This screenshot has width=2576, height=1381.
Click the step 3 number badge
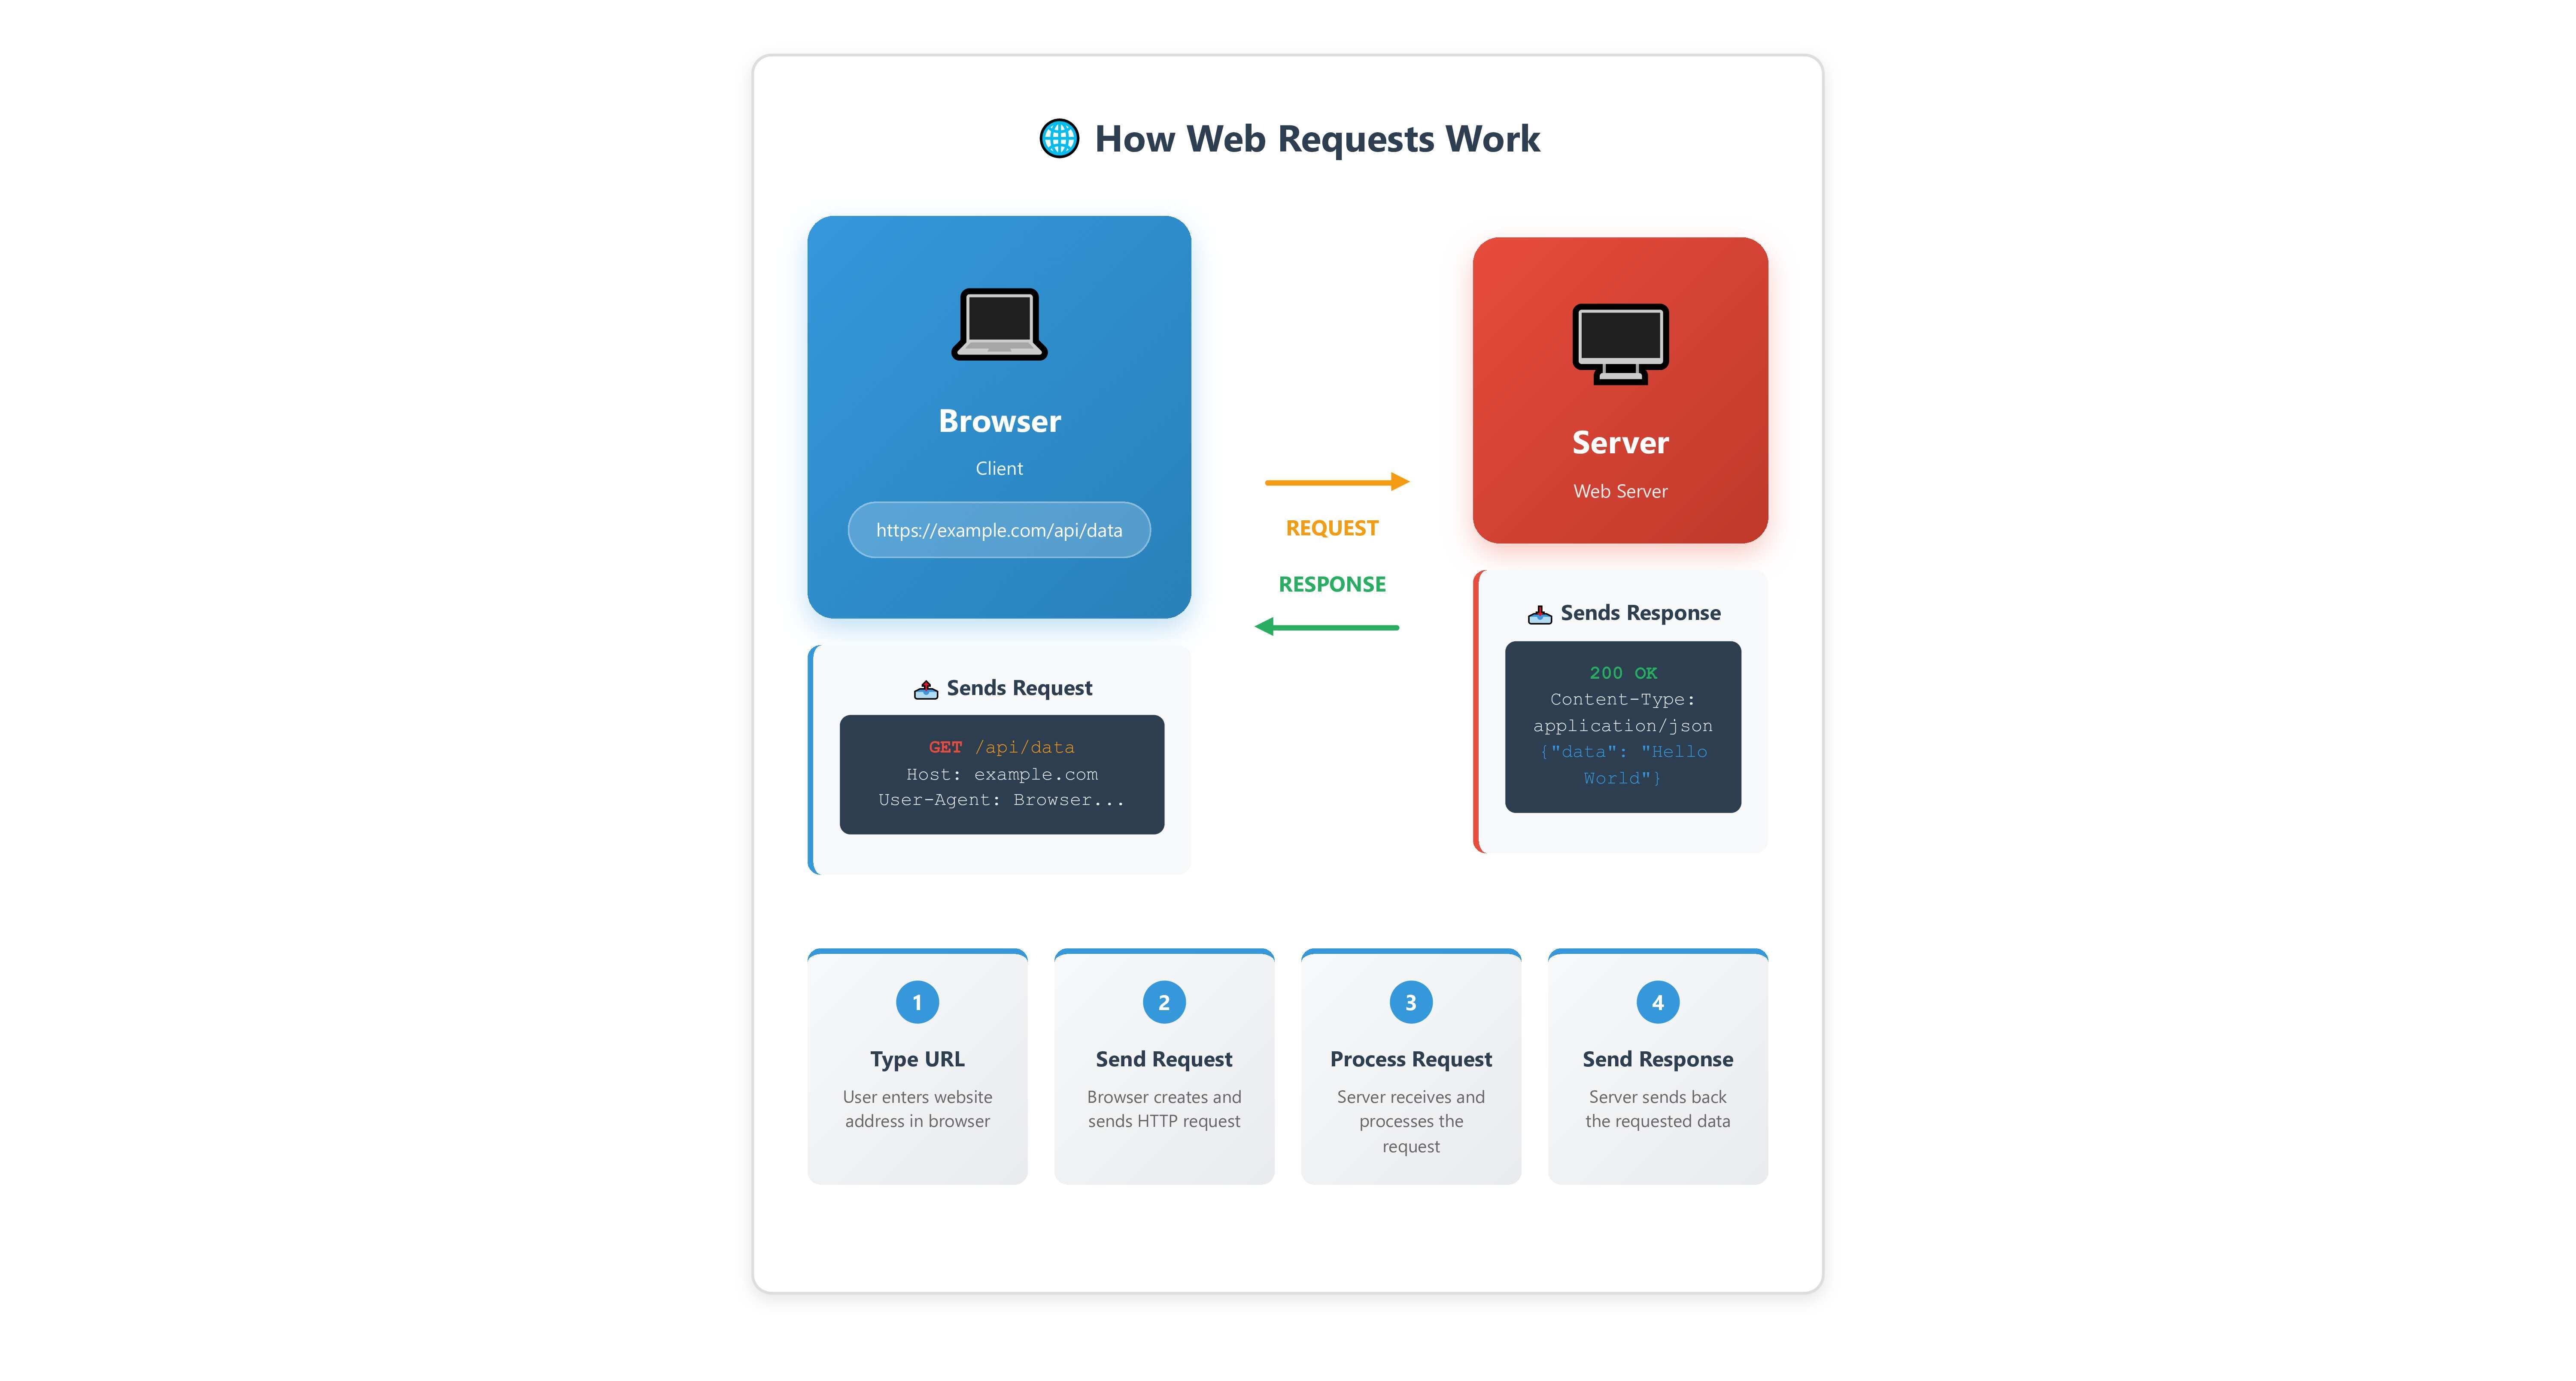point(1410,1002)
